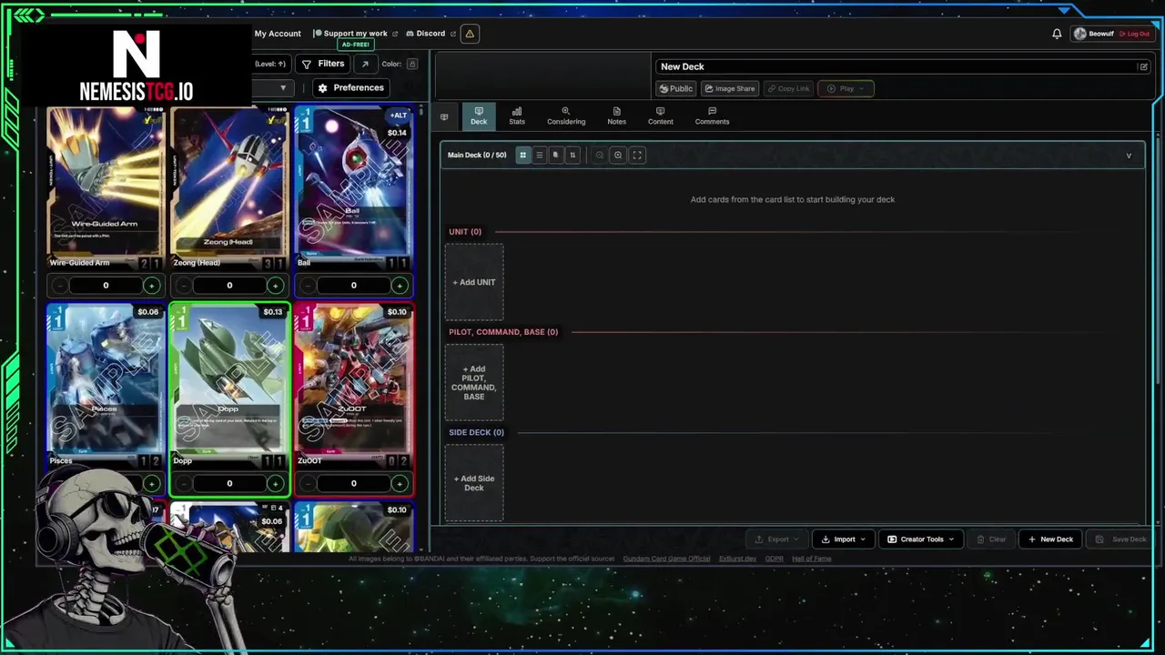1165x655 pixels.
Task: Open the Filters panel
Action: (322, 64)
